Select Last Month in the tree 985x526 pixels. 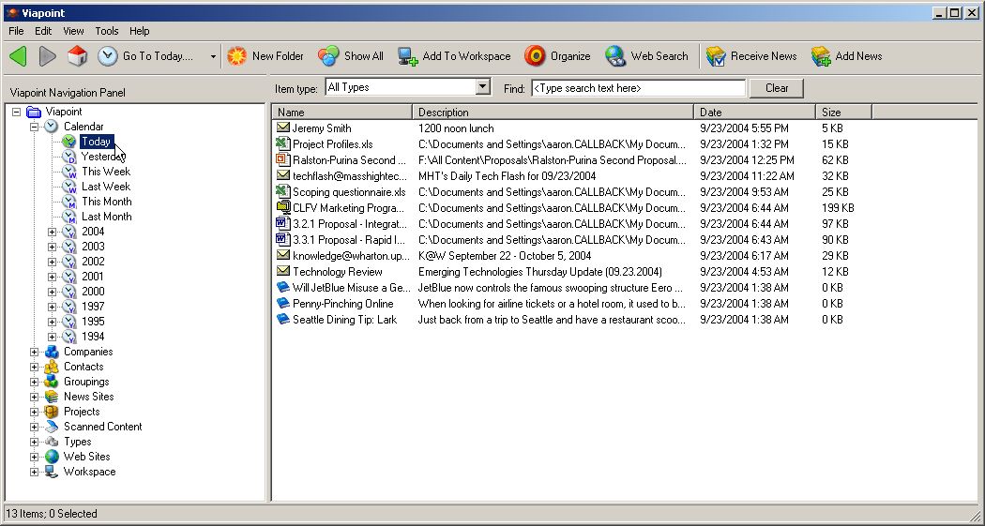click(x=106, y=217)
